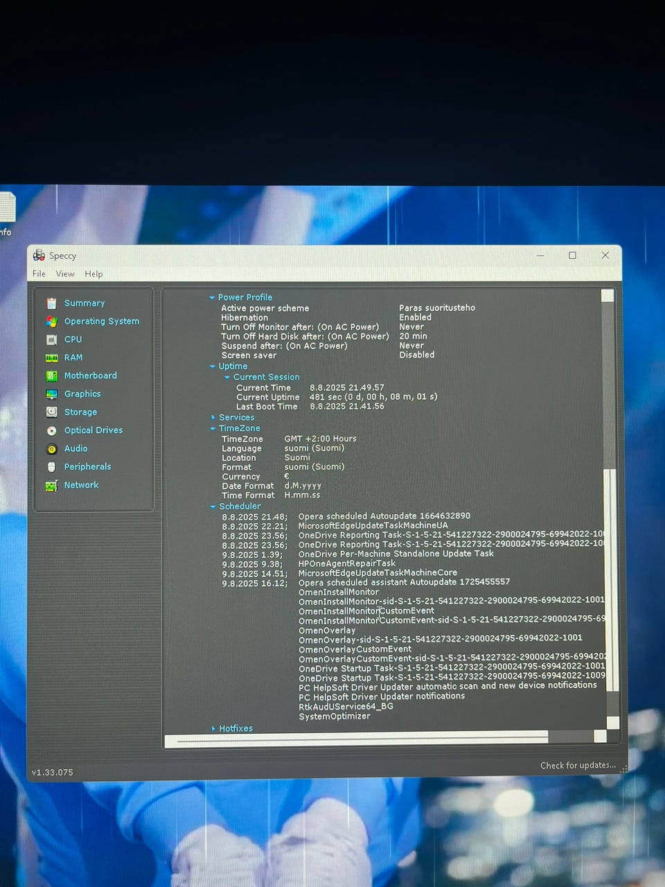
Task: Click the Date Format 'd.M.yyyy' value
Action: tap(303, 486)
